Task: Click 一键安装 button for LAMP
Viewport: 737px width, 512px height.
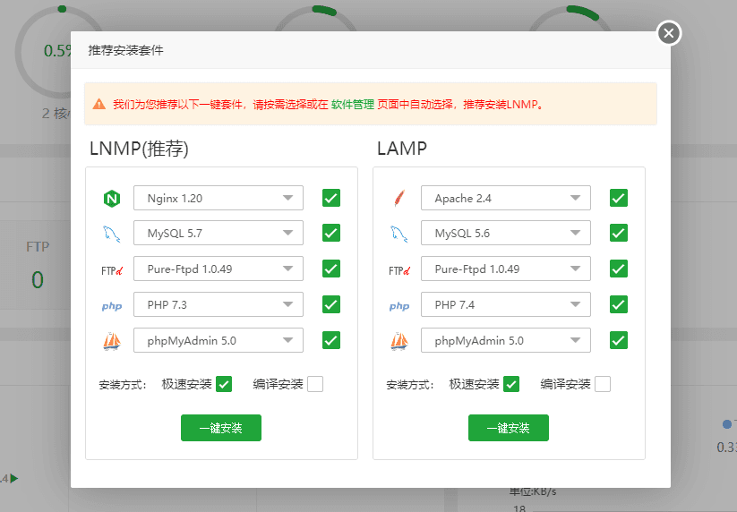Action: pos(508,428)
